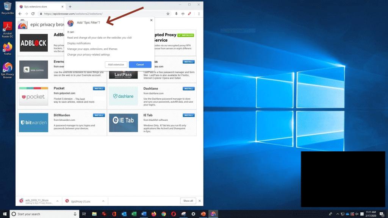Click the Evernote Web Clipper thumbnail
Screen dimensions: 388x218
[34, 70]
